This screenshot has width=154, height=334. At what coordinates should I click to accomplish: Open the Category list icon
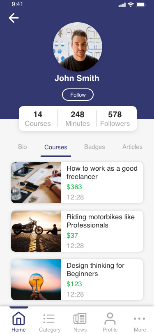click(49, 319)
